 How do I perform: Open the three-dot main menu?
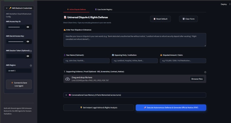pos(230,4)
